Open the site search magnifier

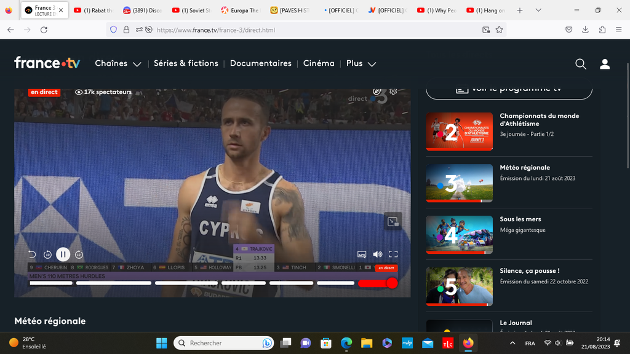point(581,64)
